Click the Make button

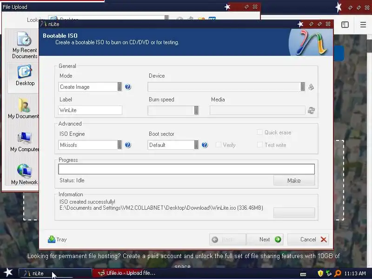[294, 180]
